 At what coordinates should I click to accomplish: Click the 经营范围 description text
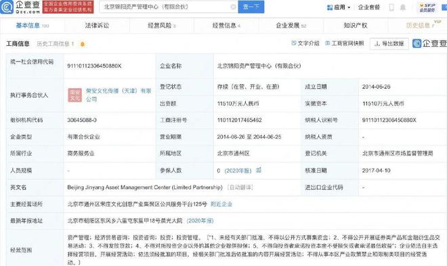(254, 250)
